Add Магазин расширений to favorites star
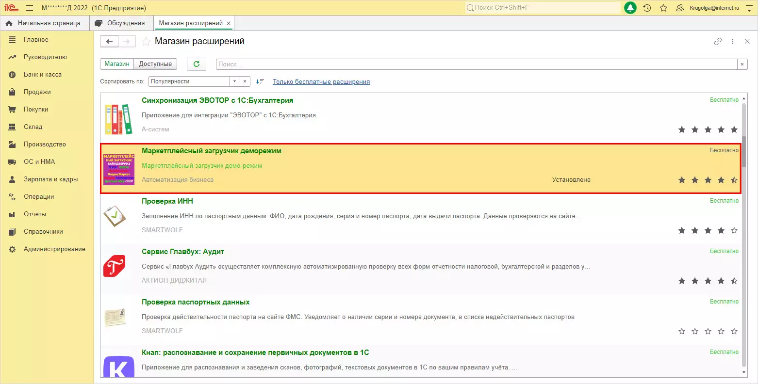The image size is (758, 384). coord(146,42)
